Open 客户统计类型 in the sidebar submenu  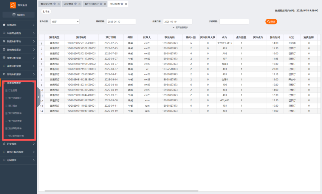(x=15, y=121)
